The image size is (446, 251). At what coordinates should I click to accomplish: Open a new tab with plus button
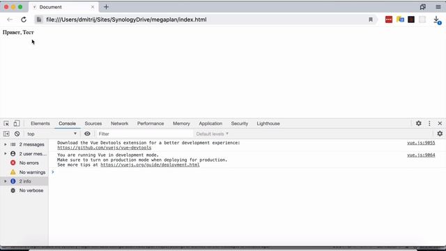(x=106, y=7)
